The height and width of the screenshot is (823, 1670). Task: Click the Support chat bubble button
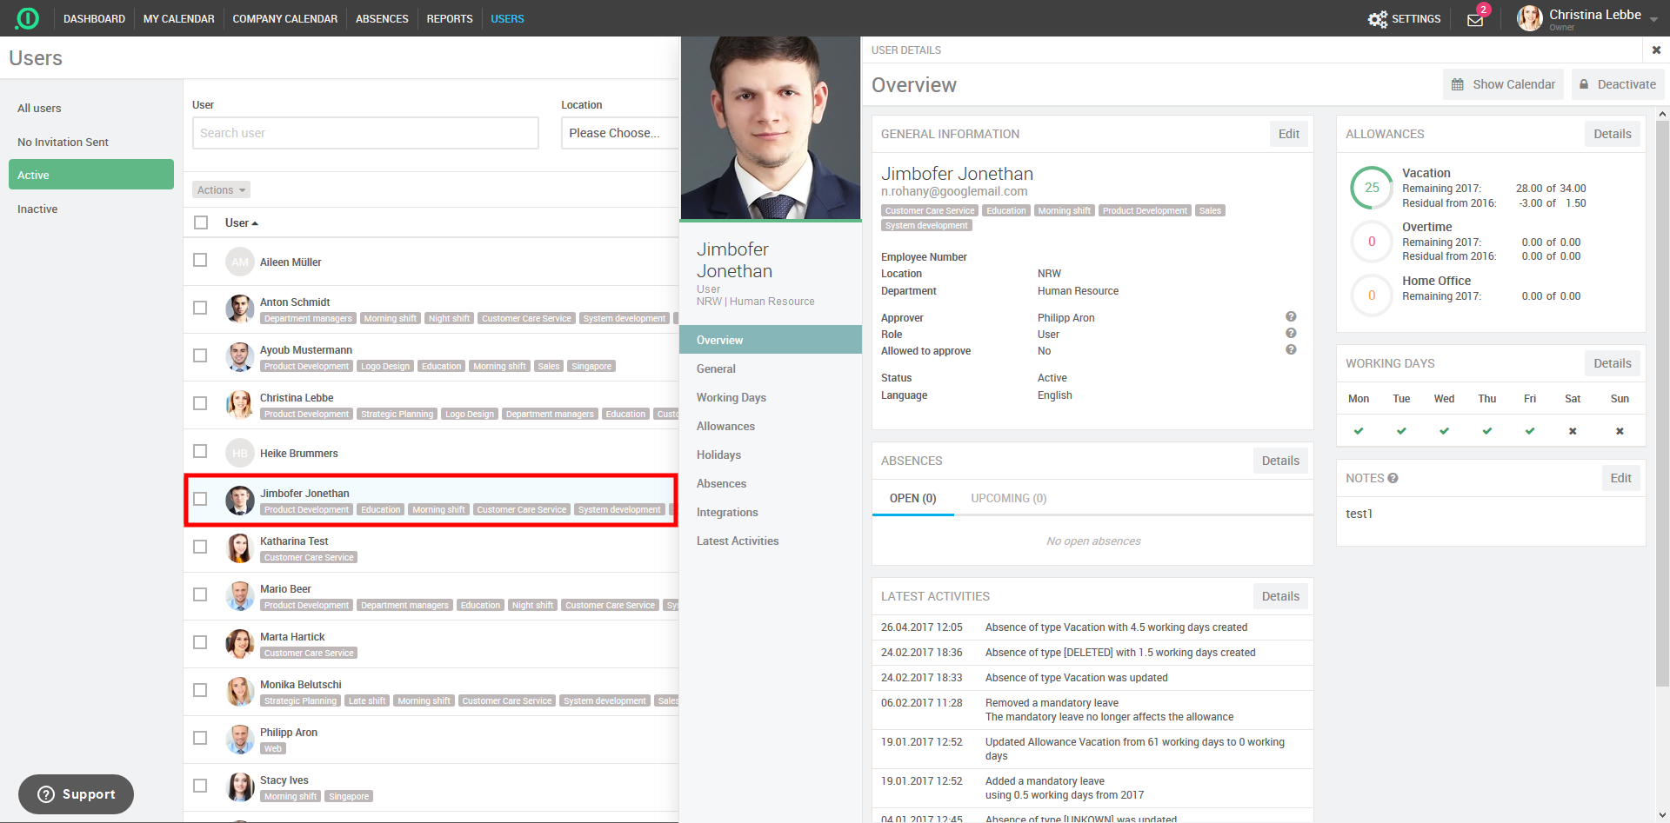tap(77, 794)
